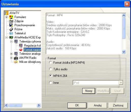Collapse the Telewizja cyfrowa tree node
This screenshot has height=112, width=131.
[11, 41]
